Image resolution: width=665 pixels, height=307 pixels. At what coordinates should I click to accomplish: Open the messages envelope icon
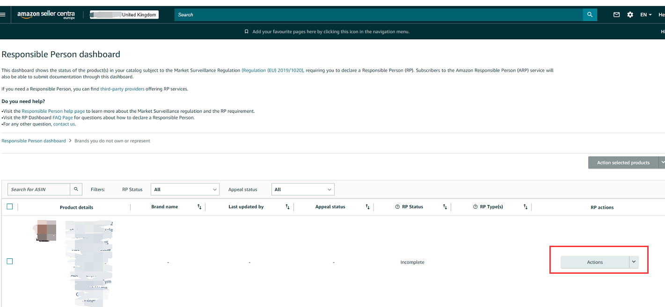tap(616, 15)
